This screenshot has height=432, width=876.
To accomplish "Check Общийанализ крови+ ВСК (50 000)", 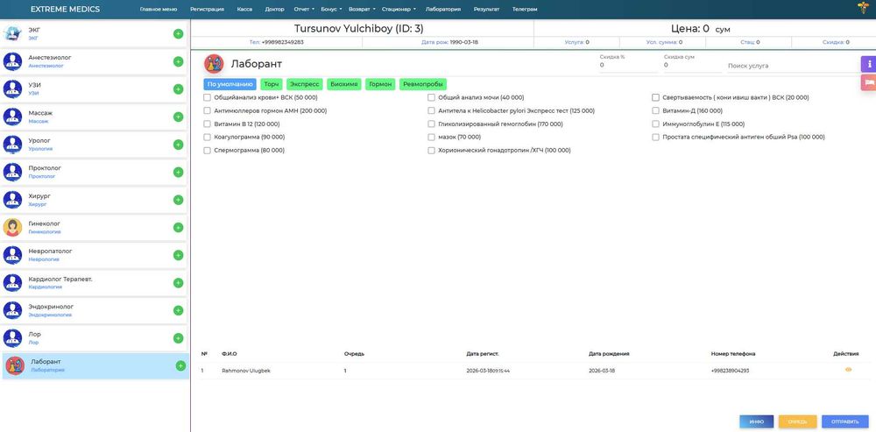I will tap(208, 98).
